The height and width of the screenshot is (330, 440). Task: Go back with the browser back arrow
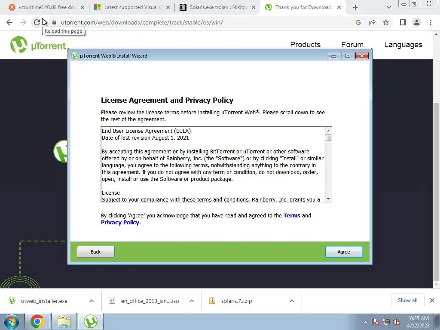9,22
